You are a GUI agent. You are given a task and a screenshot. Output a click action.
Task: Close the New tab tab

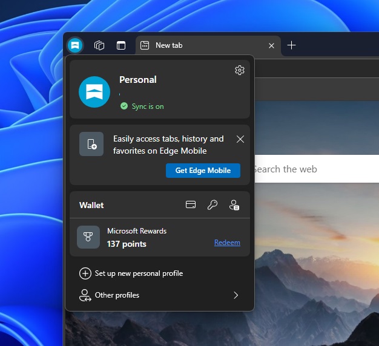[271, 45]
